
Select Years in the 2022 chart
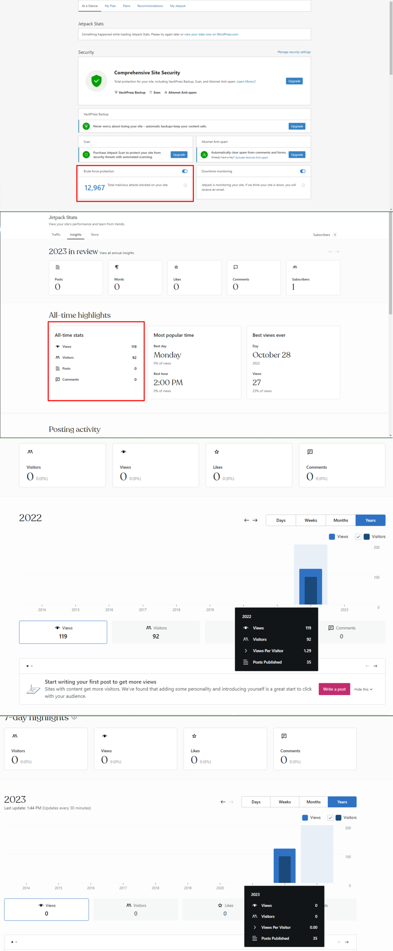370,520
